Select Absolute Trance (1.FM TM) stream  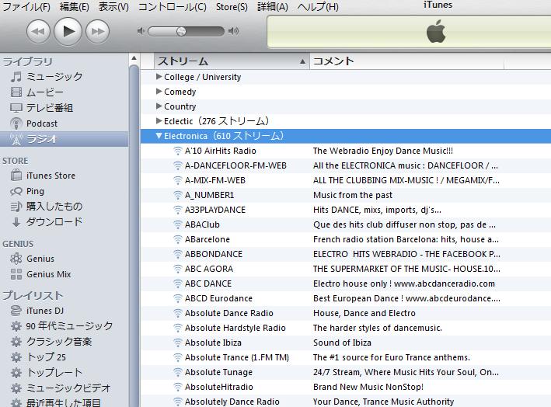pos(237,357)
